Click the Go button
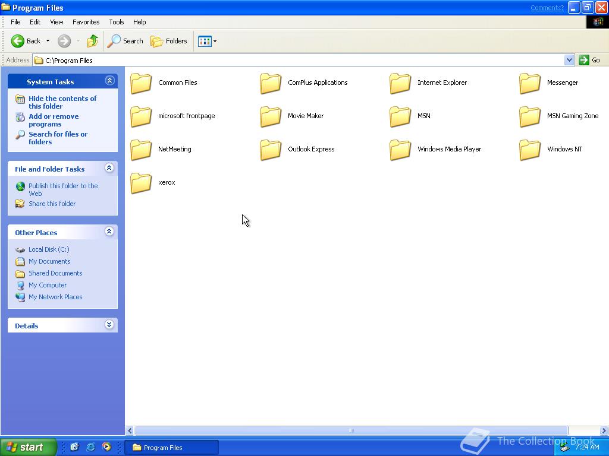The width and height of the screenshot is (609, 456). click(x=589, y=60)
